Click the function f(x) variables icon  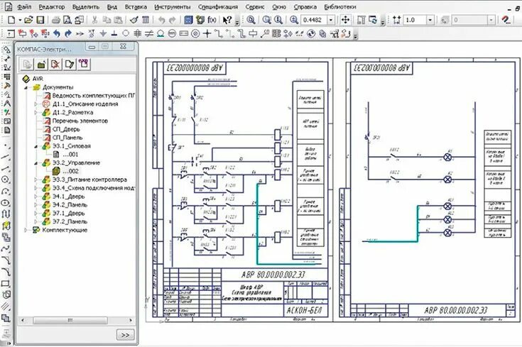212,20
